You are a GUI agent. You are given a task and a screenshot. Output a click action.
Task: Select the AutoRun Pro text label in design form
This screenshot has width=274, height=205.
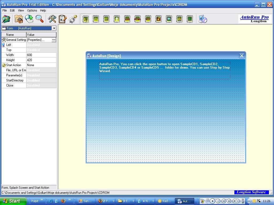165,70
